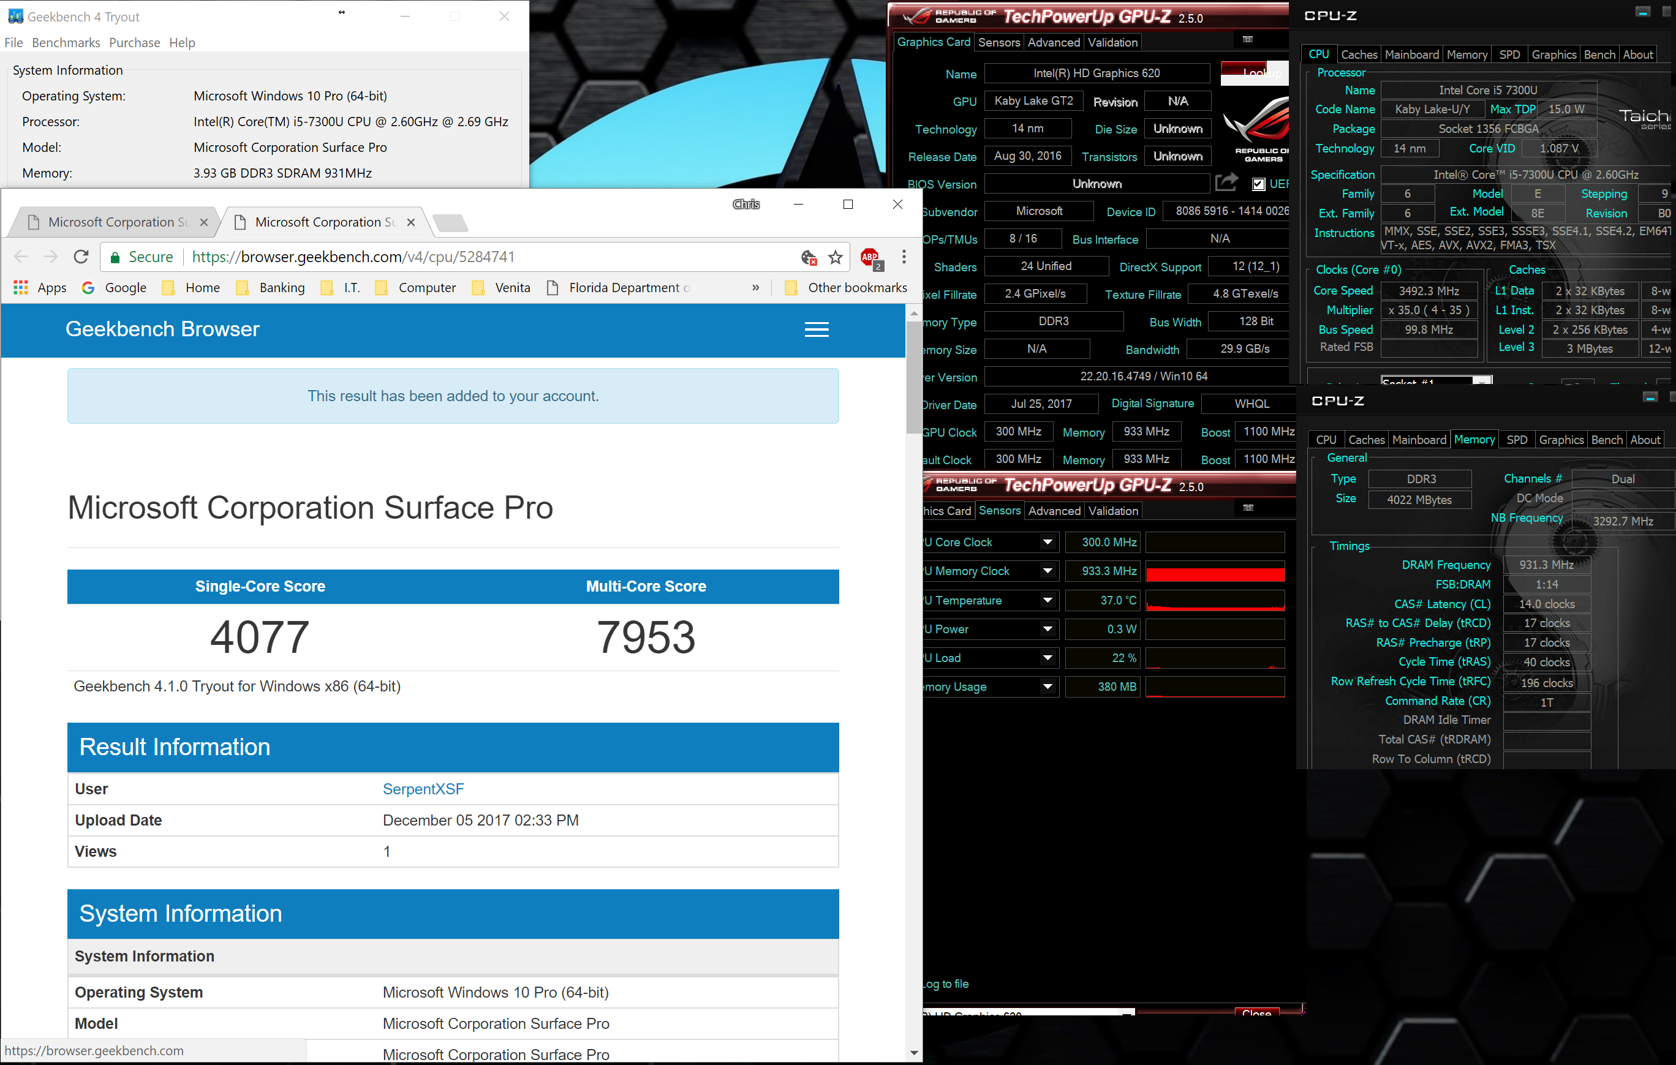1676x1065 pixels.
Task: Select the About tab in lower CPU-Z
Action: [x=1645, y=440]
